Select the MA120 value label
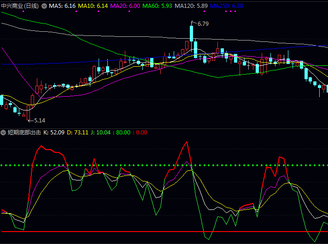 (x=191, y=6)
